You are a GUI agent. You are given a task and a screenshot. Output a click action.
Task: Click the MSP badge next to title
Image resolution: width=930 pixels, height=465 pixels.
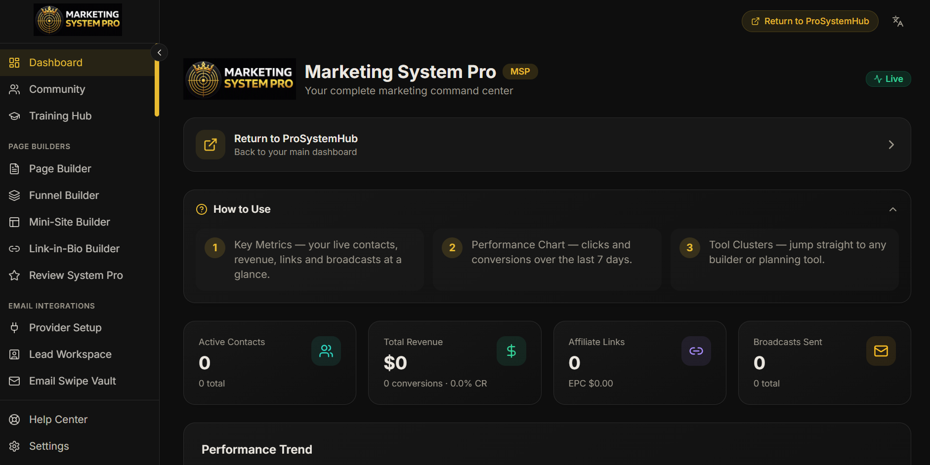pos(520,72)
